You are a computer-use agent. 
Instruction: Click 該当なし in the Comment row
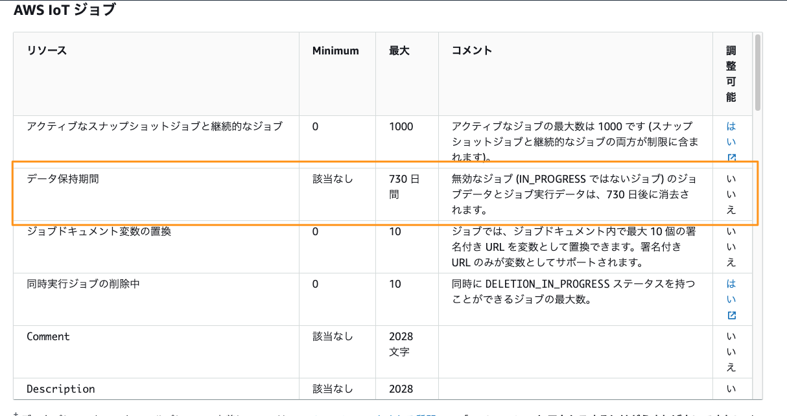click(x=333, y=336)
